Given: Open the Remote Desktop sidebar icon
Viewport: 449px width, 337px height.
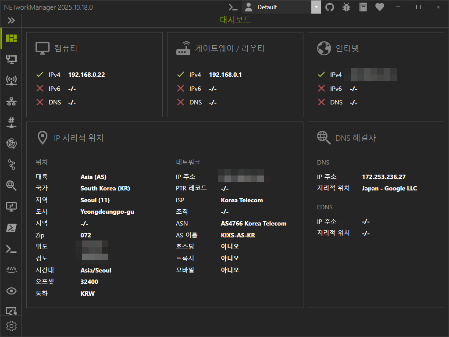Looking at the screenshot, I should (11, 206).
